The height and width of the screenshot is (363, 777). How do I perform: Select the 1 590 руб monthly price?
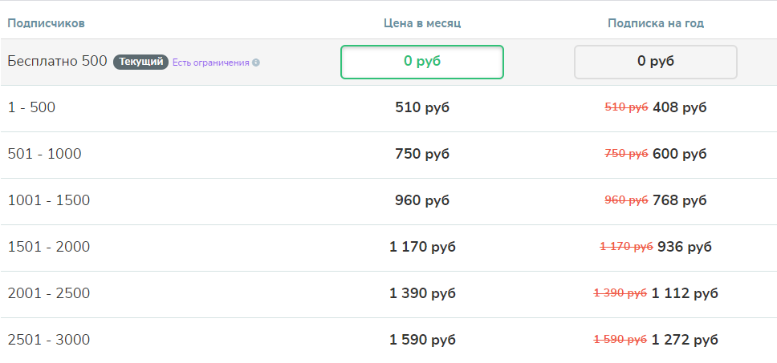click(x=422, y=340)
